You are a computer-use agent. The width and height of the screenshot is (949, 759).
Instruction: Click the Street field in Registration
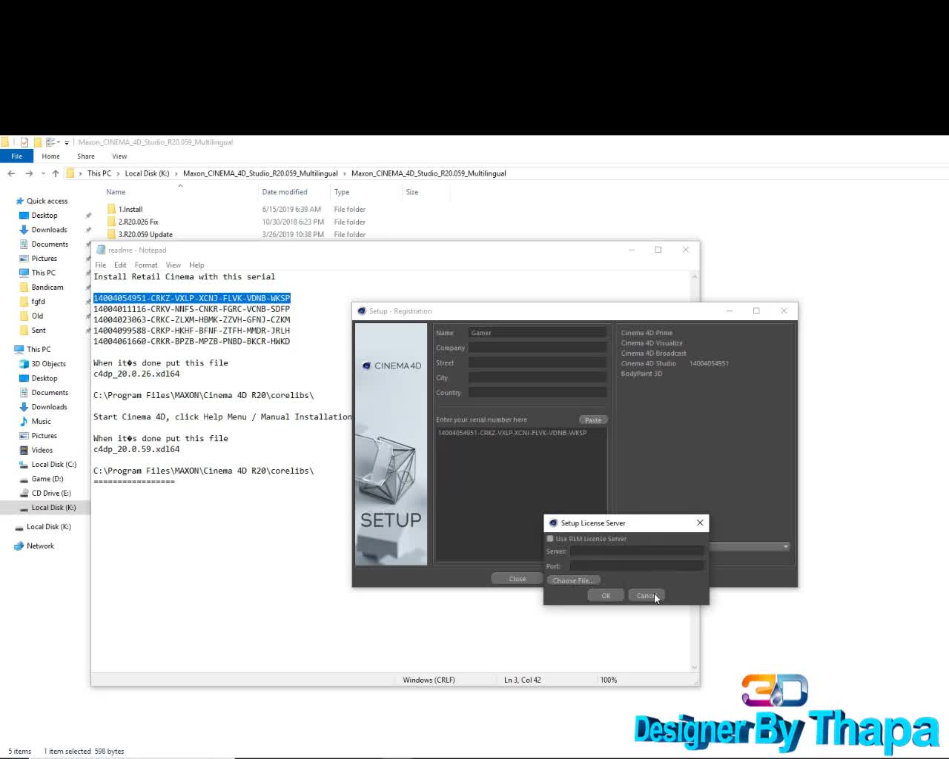[x=538, y=362]
